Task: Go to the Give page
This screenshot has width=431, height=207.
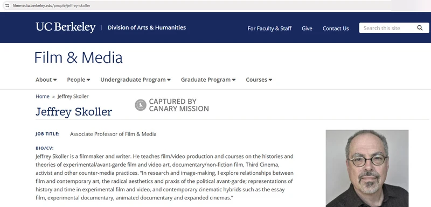Action: point(307,28)
